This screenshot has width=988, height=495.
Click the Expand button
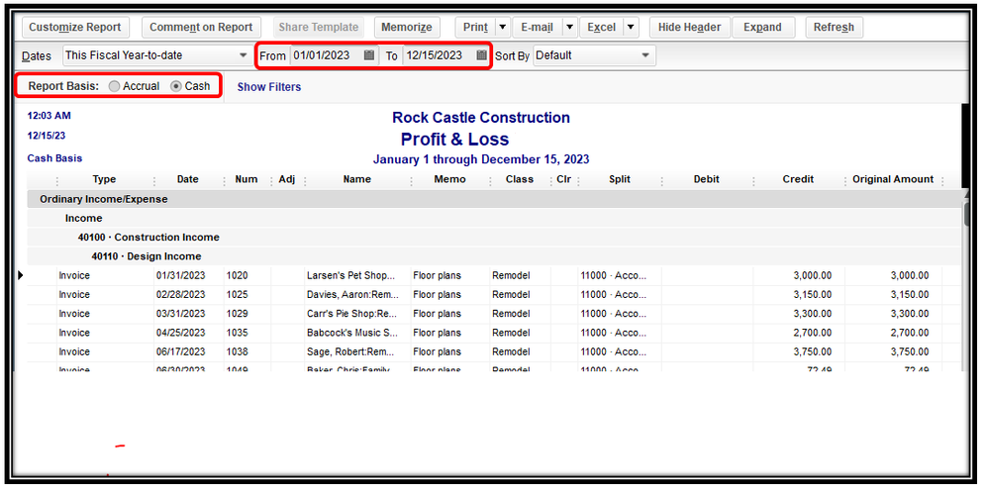[x=762, y=27]
